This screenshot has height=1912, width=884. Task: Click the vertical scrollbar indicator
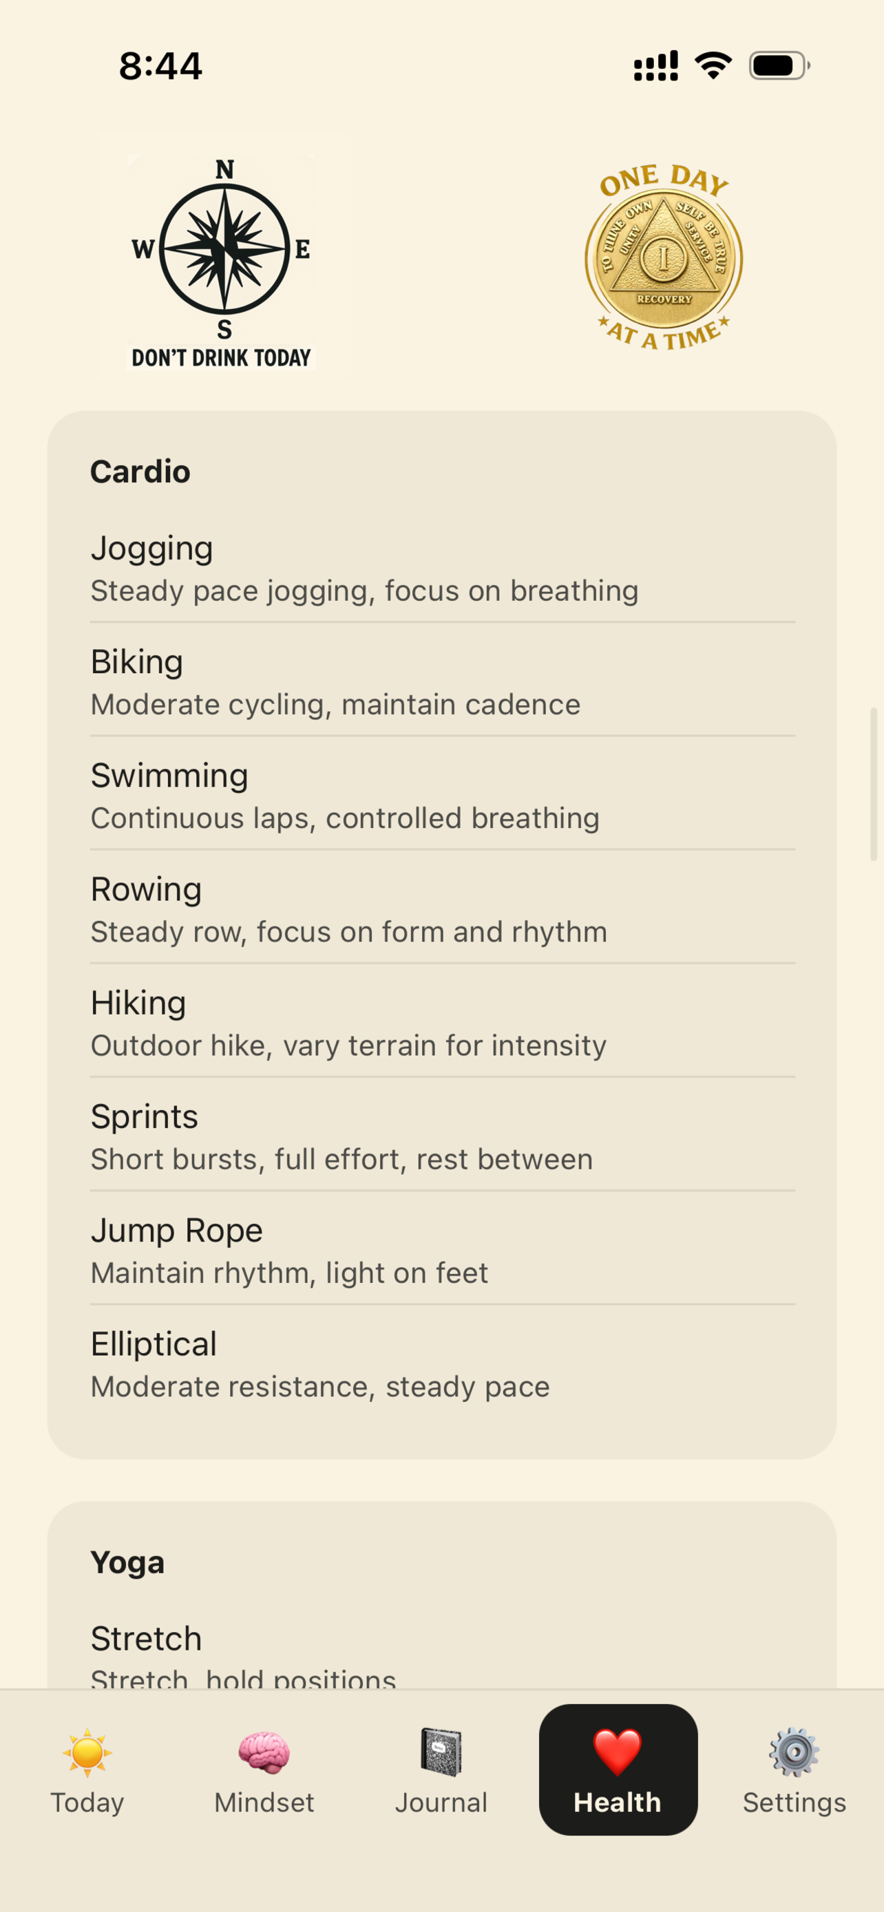[874, 784]
